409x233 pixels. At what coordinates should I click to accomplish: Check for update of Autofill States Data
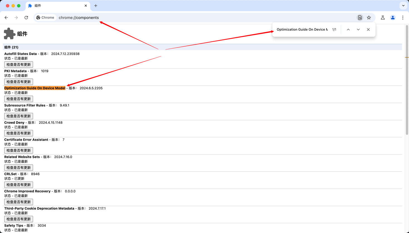click(19, 65)
